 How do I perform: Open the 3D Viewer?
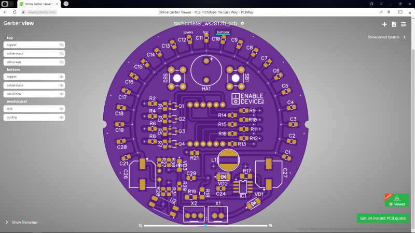point(397,200)
